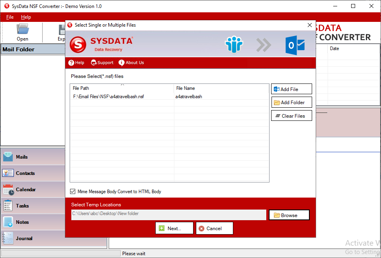Click the partially hidden Export save icon
Image resolution: width=381 pixels, height=258 pixels.
(62, 30)
